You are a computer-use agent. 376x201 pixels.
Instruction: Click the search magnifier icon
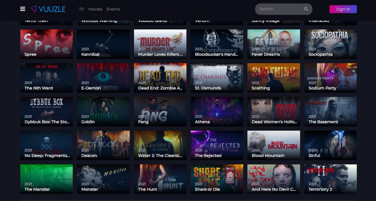(306, 9)
